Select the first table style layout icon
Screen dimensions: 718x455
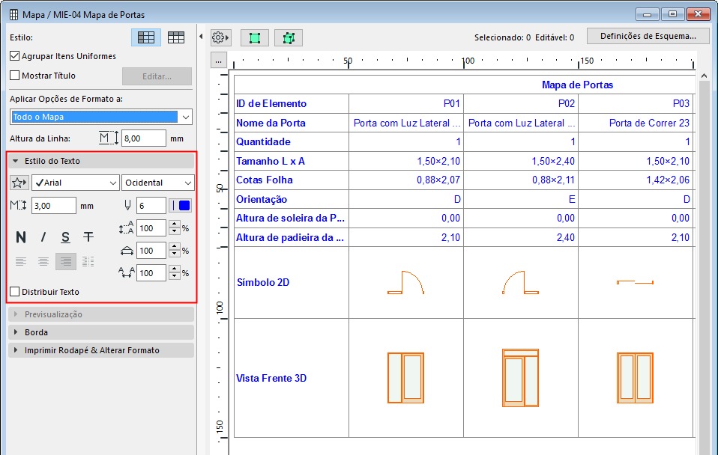pos(146,37)
